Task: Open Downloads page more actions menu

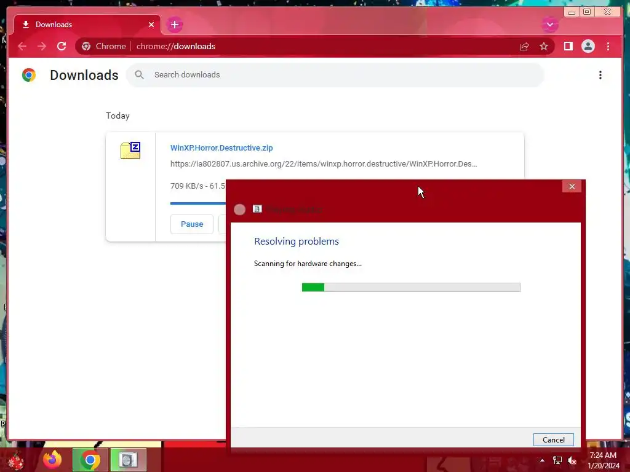Action: coord(600,75)
